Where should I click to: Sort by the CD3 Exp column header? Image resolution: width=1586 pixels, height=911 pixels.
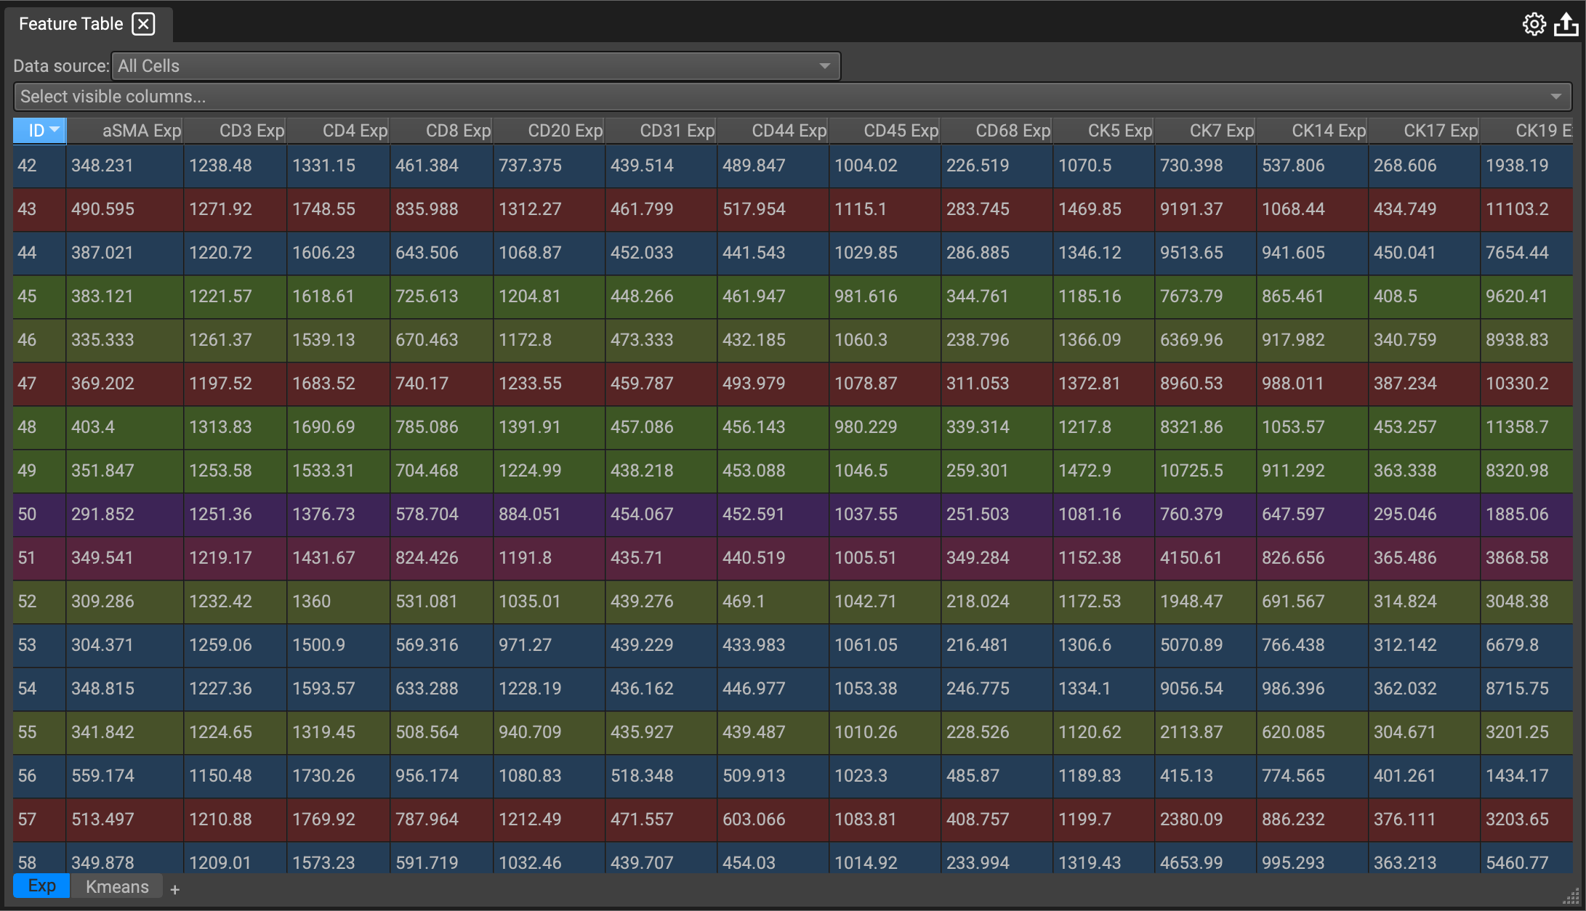236,131
